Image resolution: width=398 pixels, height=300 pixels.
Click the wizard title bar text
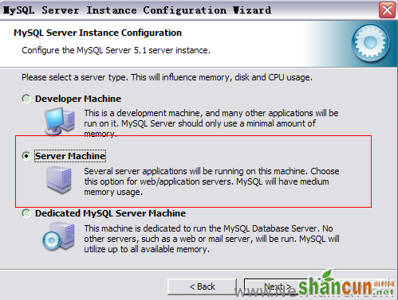(137, 10)
